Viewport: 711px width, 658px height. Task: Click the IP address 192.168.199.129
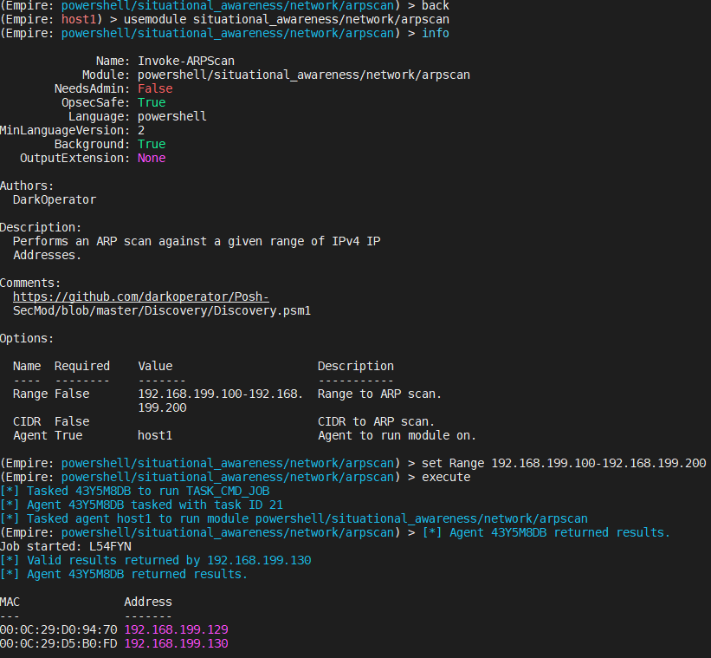tap(175, 629)
